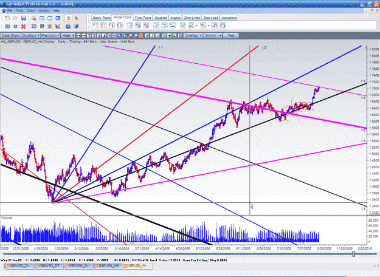Click the Save floppy disk icon

(x=24, y=18)
